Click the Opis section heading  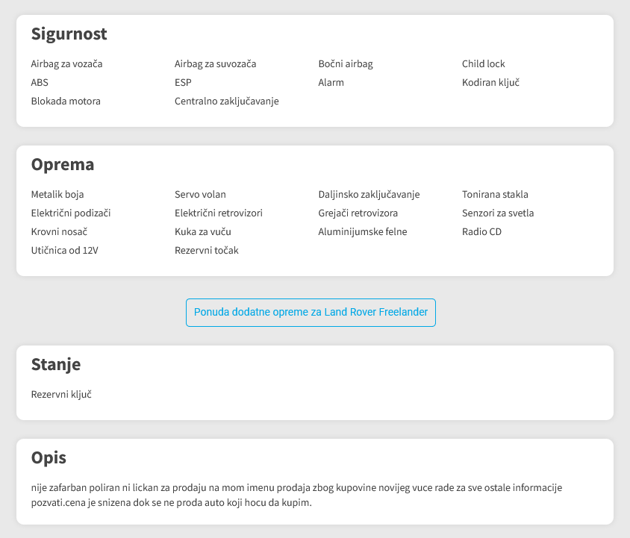coord(49,458)
